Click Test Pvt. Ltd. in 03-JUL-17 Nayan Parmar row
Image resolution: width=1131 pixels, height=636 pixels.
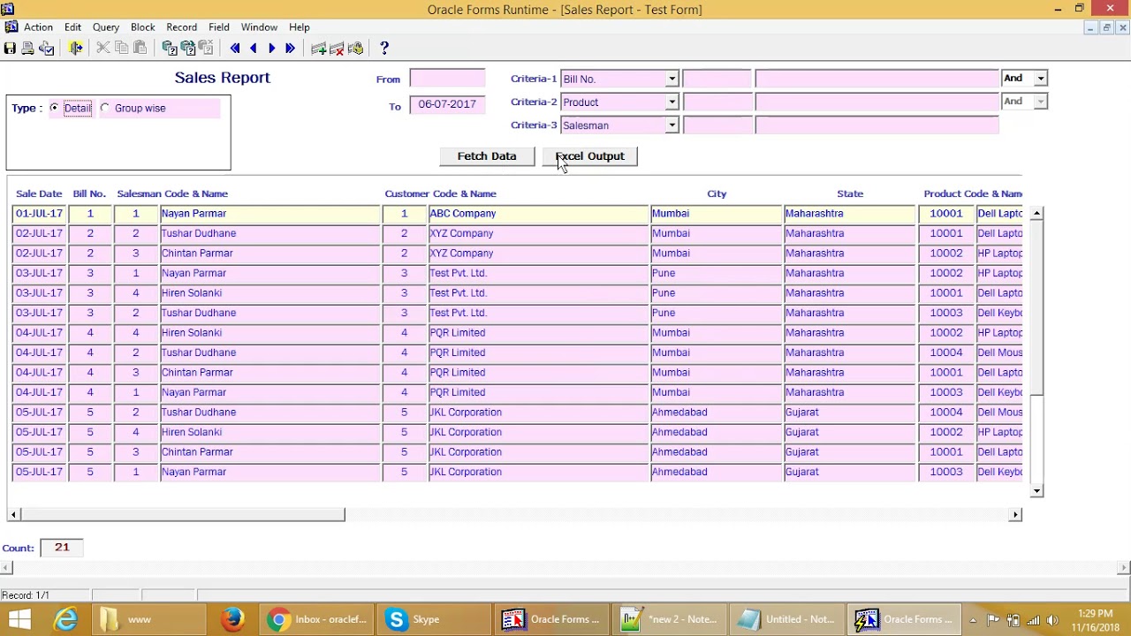tap(538, 273)
